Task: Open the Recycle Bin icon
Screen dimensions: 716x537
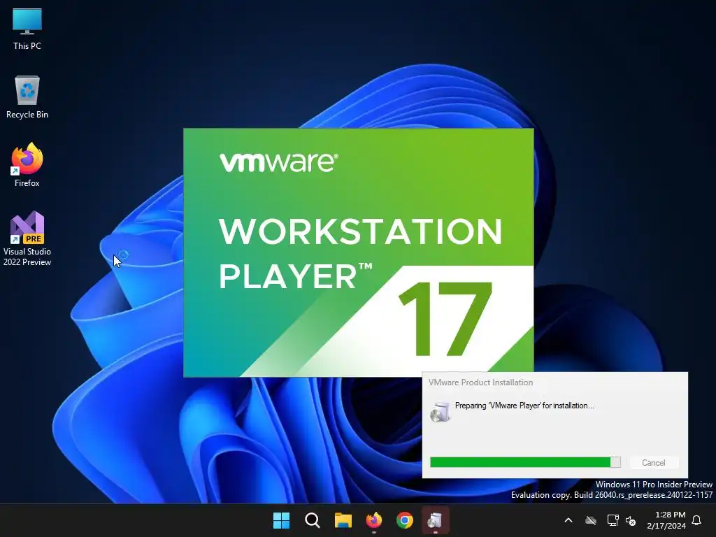Action: coord(27,96)
